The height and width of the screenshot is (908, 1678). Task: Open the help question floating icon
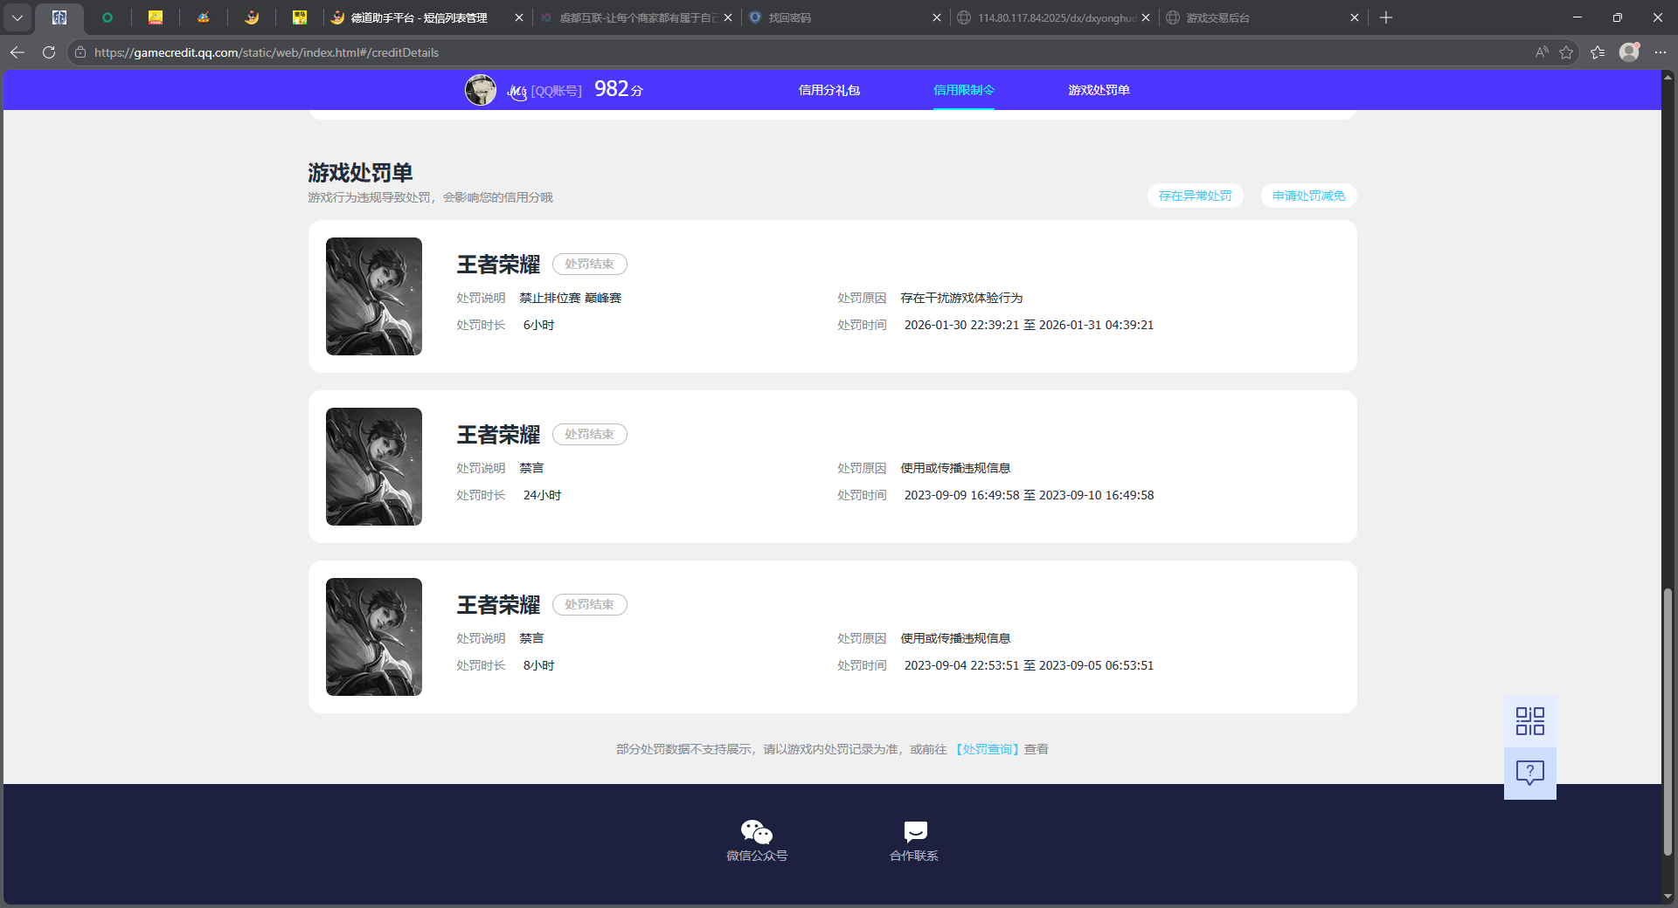[1529, 773]
